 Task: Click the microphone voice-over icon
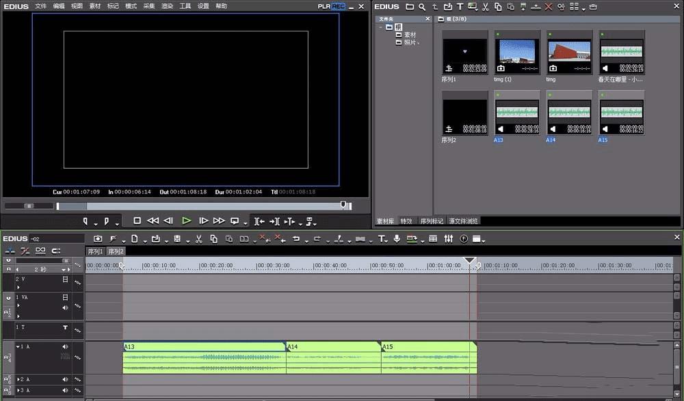click(397, 238)
